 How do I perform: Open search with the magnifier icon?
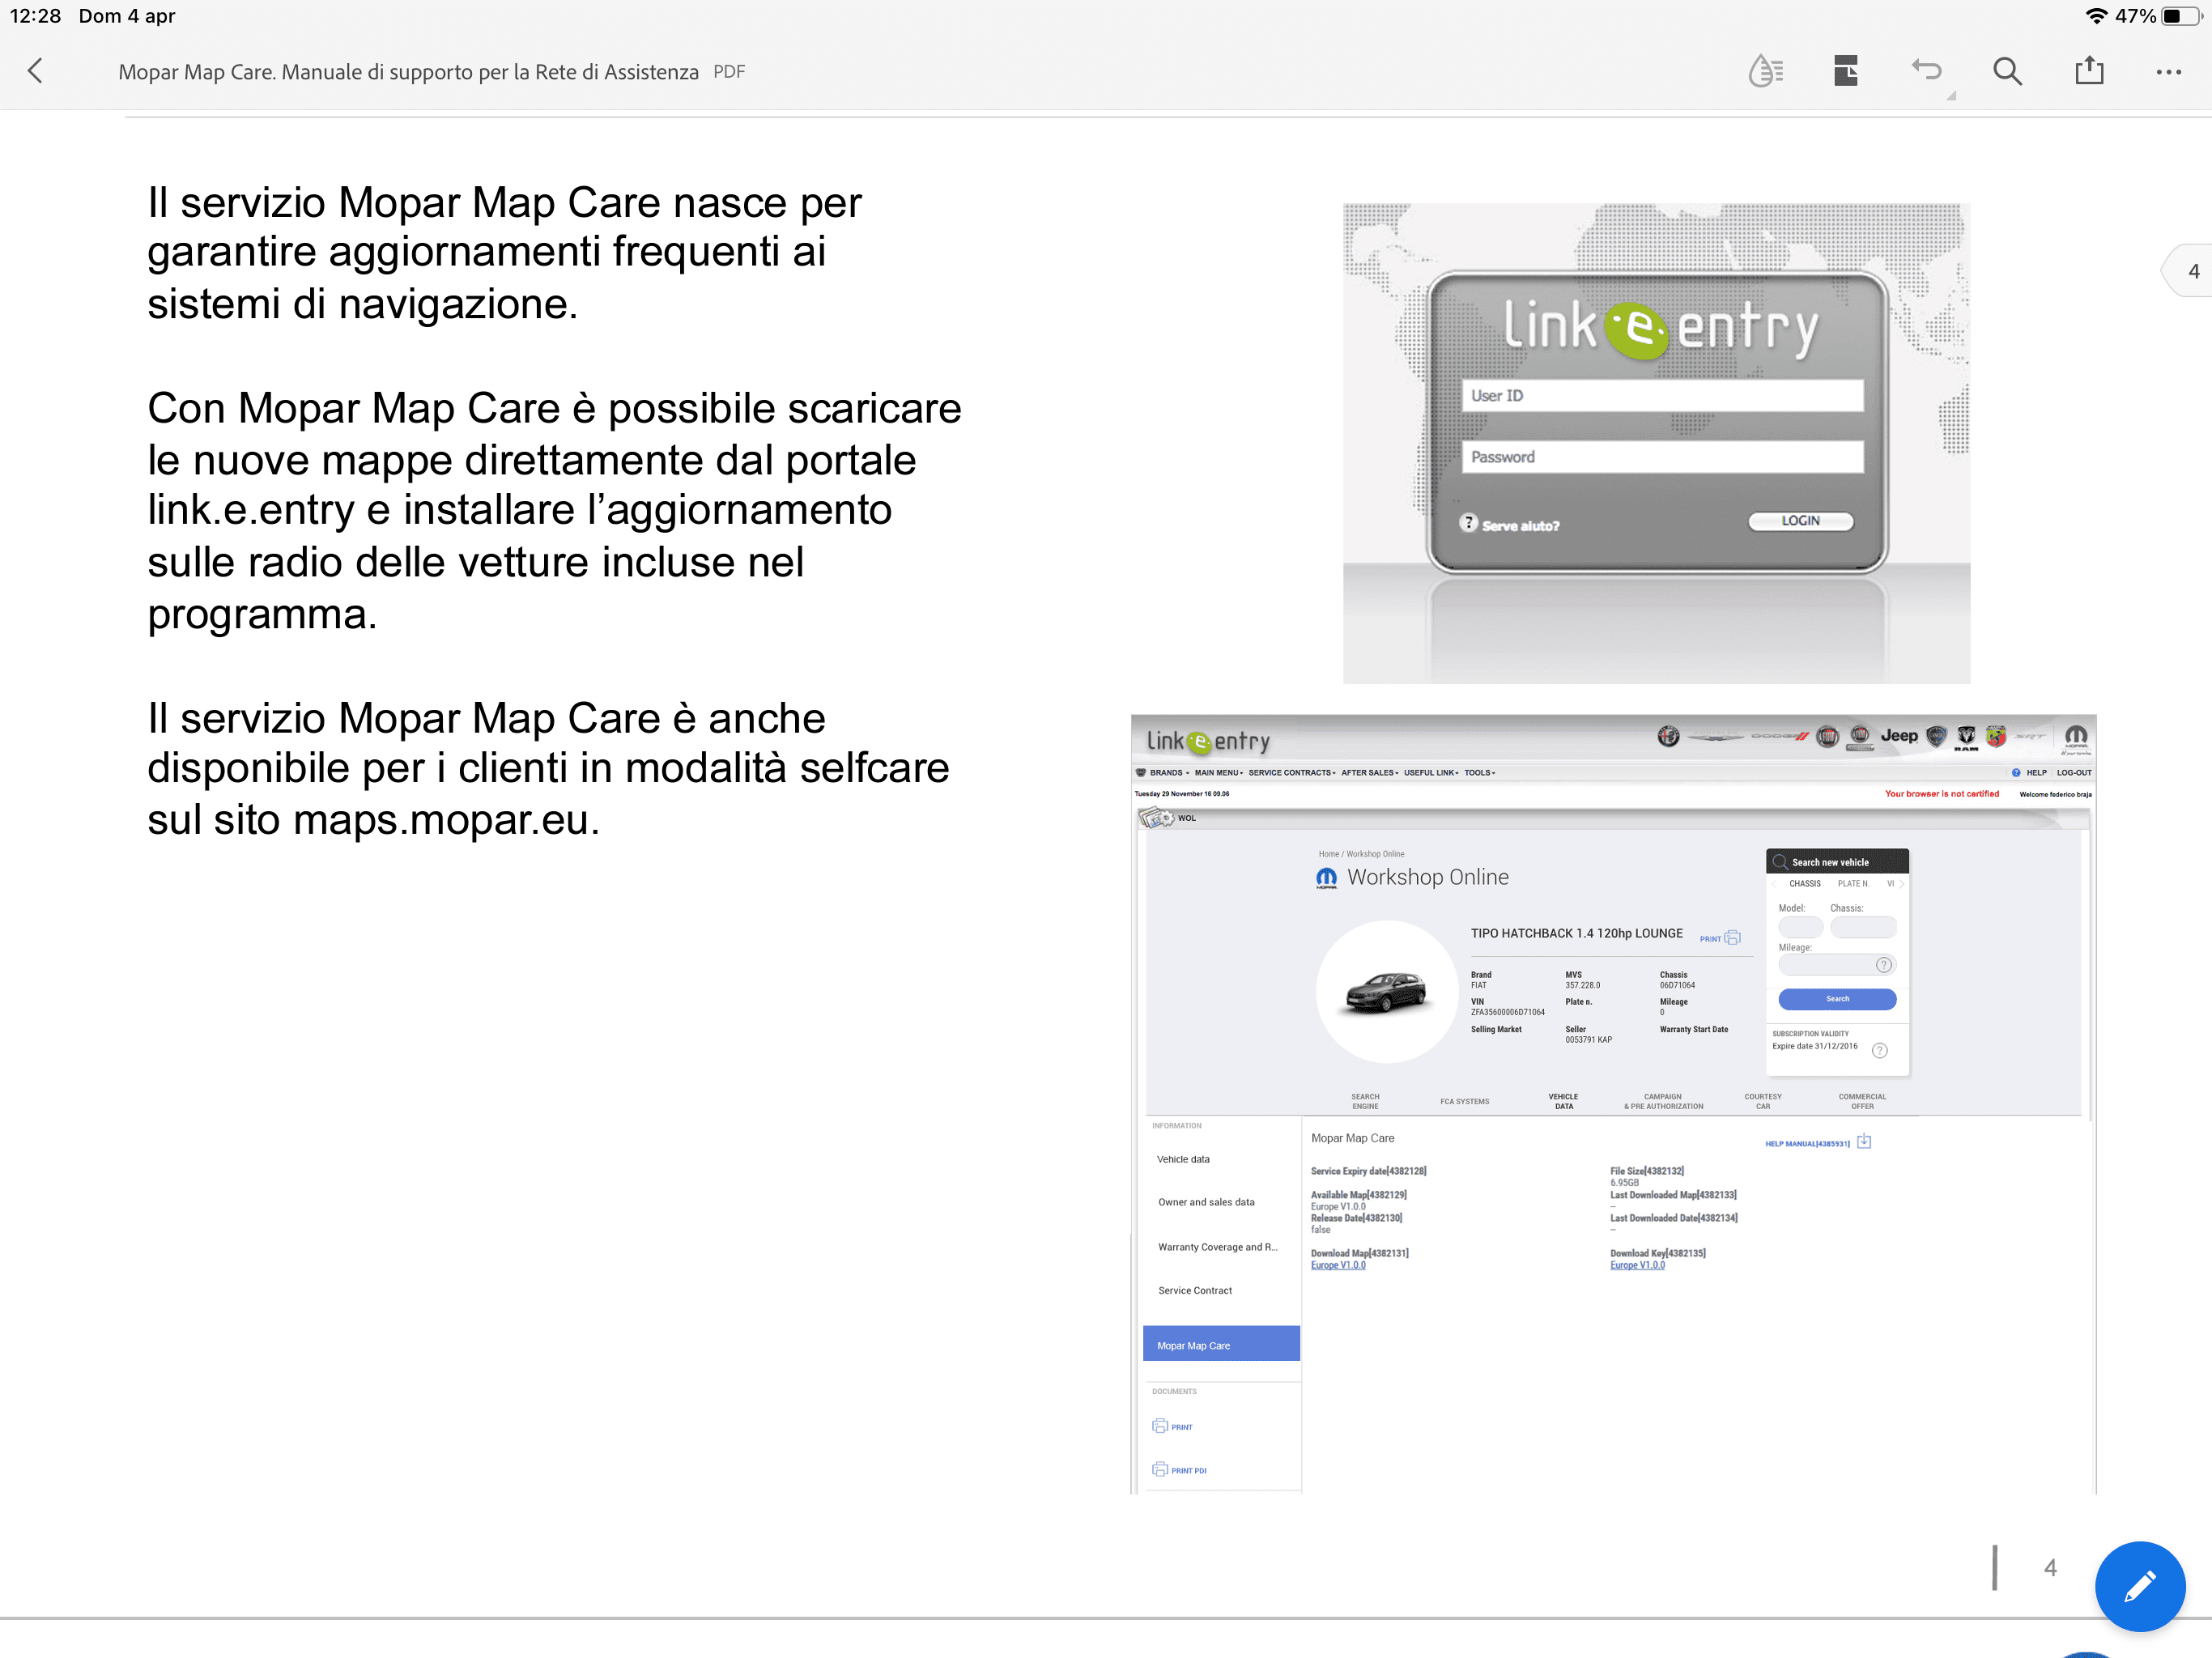pos(2007,71)
